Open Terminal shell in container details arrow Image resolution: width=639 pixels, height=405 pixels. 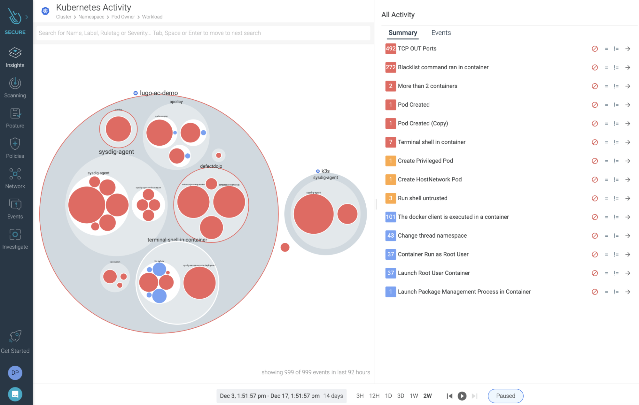[x=628, y=142]
